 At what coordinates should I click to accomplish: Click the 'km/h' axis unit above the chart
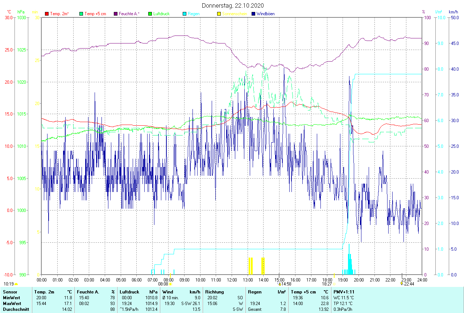[x=453, y=12]
